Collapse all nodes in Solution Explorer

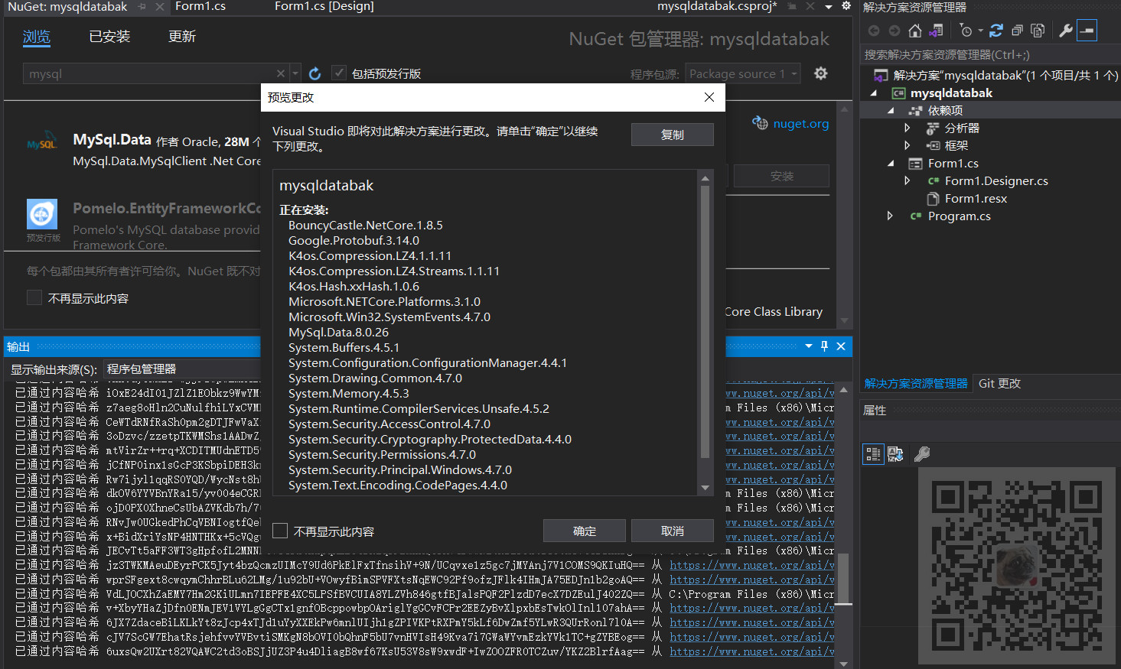[1017, 31]
